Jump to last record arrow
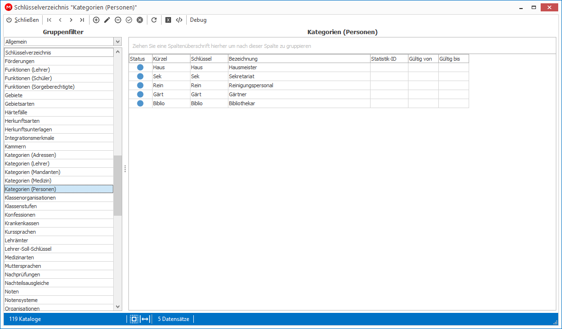The width and height of the screenshot is (562, 329). 82,20
